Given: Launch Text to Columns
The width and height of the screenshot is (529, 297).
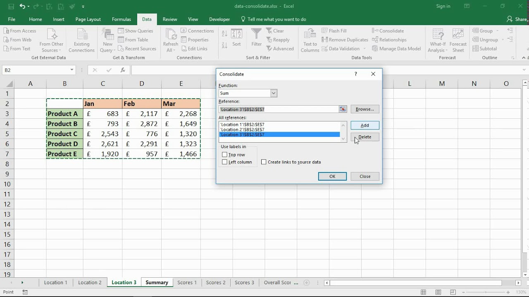Looking at the screenshot, I should click(310, 40).
